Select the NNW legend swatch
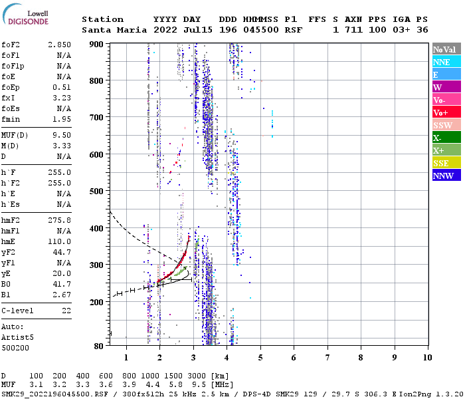The height and width of the screenshot is (399, 465). click(x=446, y=175)
